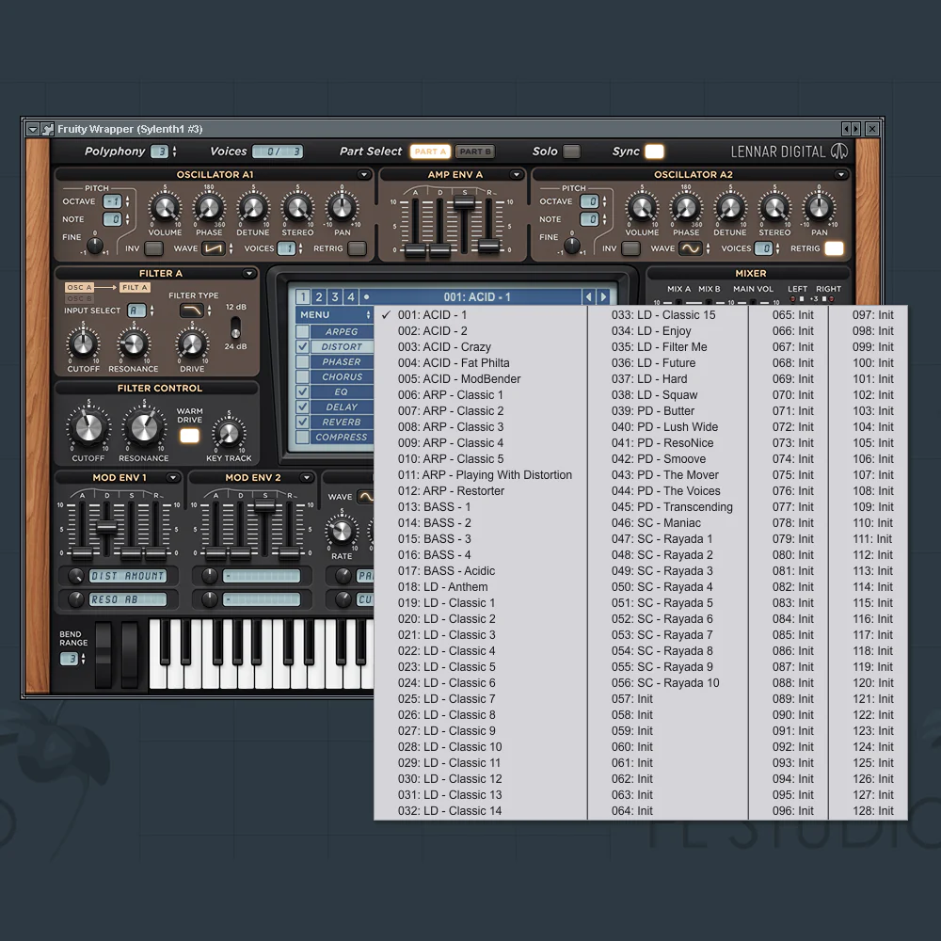Step the Polyphony value arrows
The image size is (941, 941).
175,152
